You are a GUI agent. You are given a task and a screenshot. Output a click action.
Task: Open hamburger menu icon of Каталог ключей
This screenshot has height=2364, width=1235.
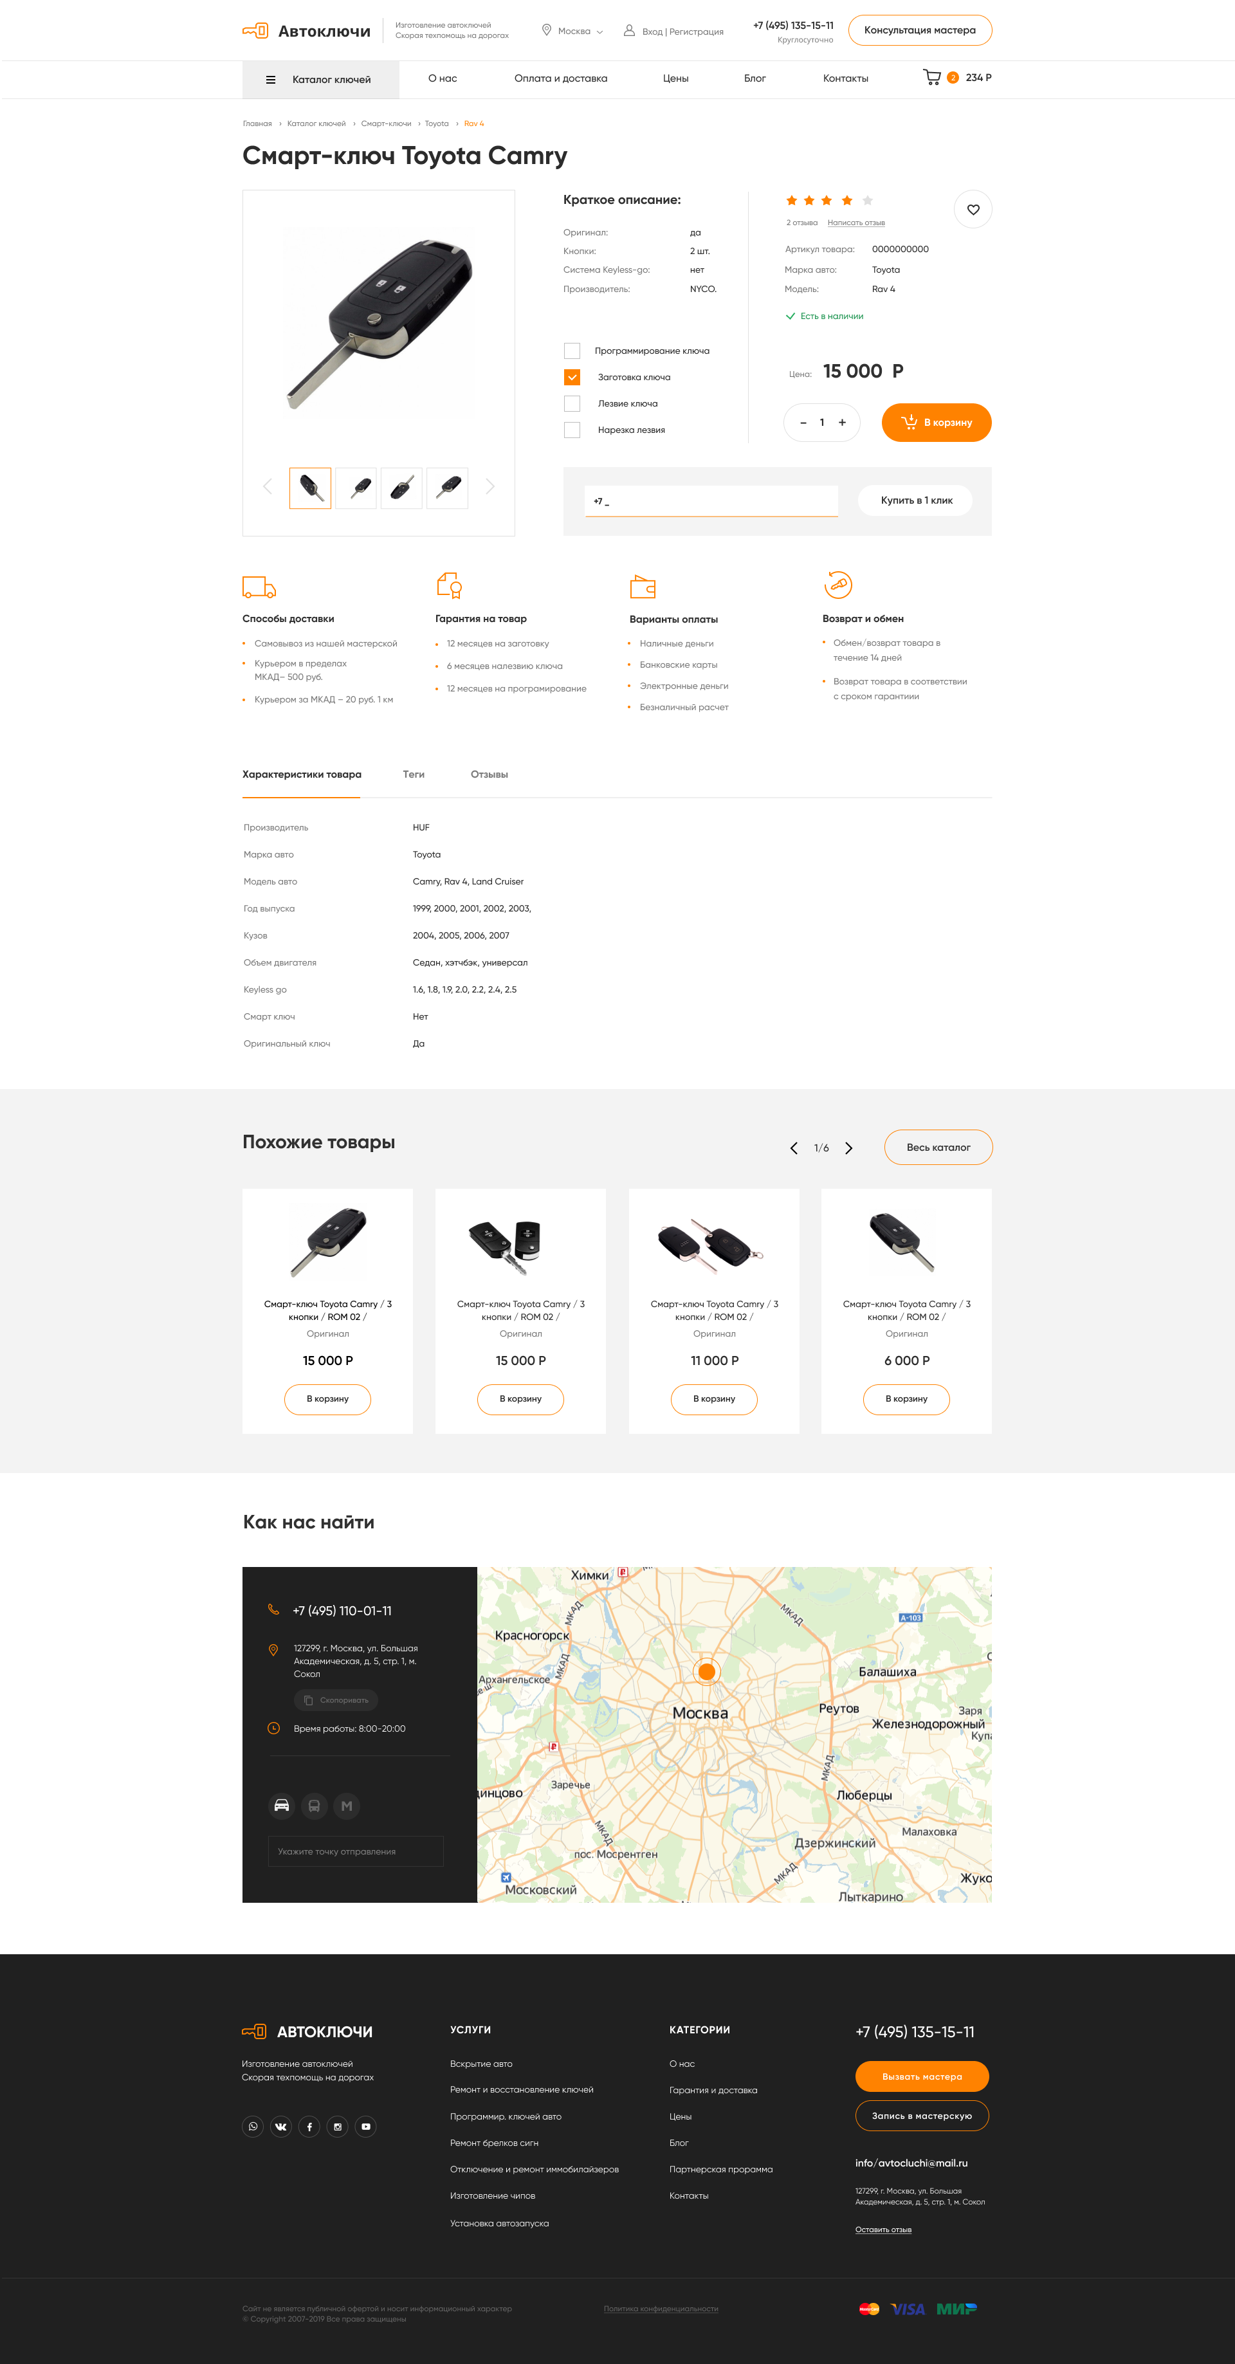(x=271, y=80)
